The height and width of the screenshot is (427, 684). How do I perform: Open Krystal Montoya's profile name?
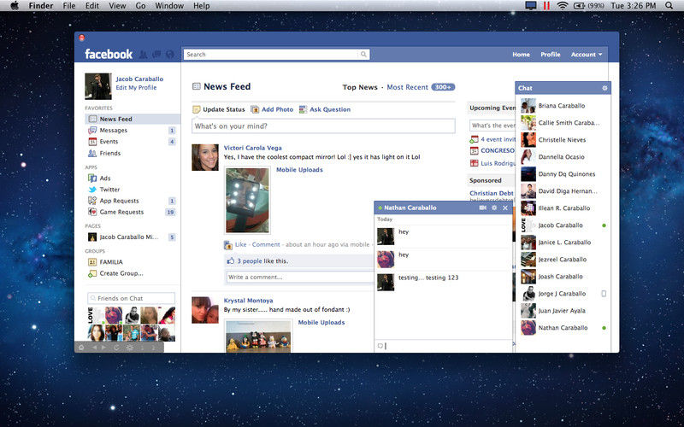(x=248, y=301)
